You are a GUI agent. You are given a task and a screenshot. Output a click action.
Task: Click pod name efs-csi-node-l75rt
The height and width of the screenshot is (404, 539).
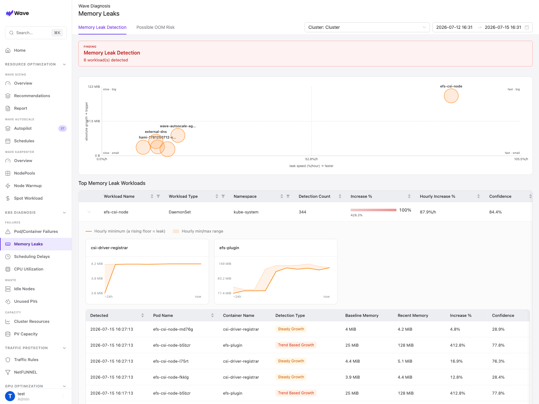click(x=171, y=361)
